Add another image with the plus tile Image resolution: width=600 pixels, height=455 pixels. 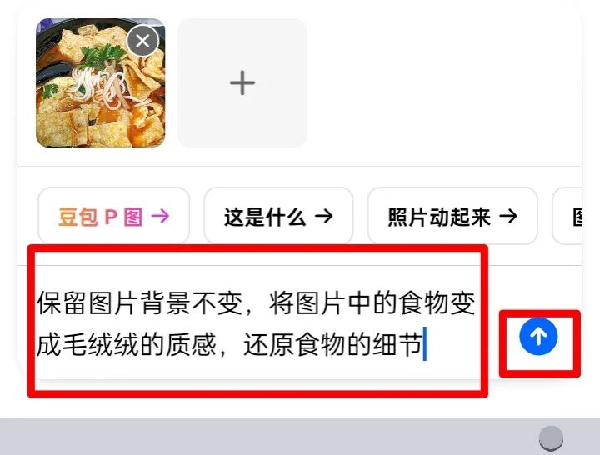tap(242, 82)
